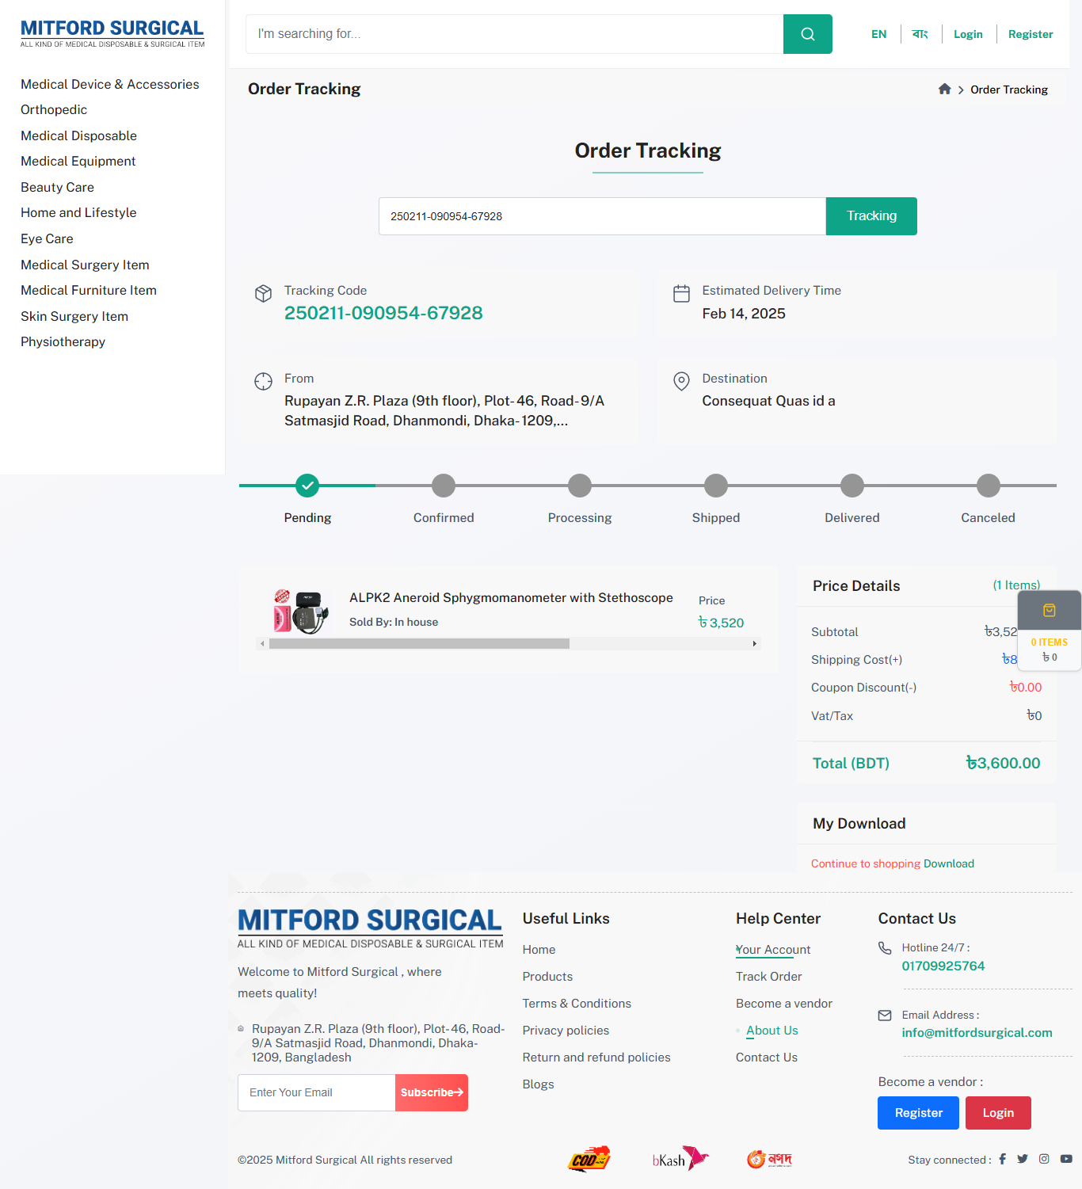Open the ALPK2 Aneroid Sphygmomanometer product title
This screenshot has width=1082, height=1189.
tap(511, 598)
